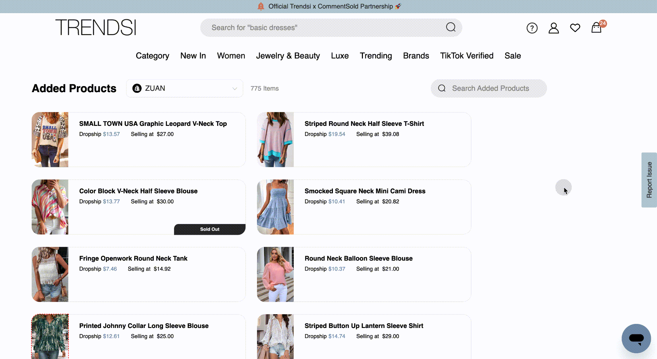Click the Added Products heading
657x359 pixels.
coord(74,88)
